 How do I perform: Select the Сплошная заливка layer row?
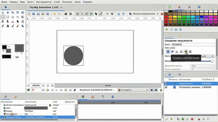click(191, 87)
